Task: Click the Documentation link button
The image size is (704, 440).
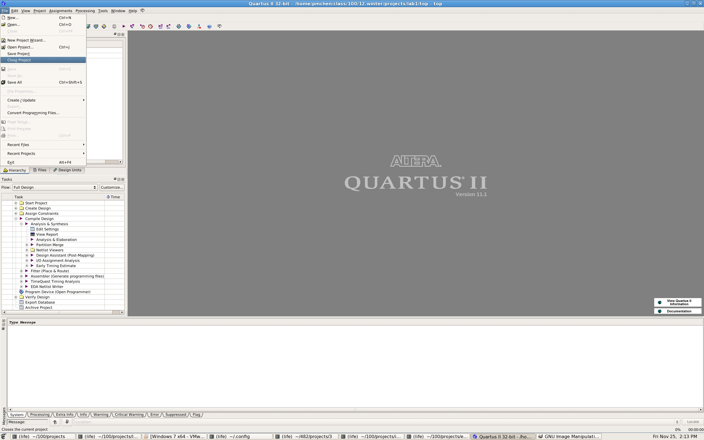Action: 678,311
